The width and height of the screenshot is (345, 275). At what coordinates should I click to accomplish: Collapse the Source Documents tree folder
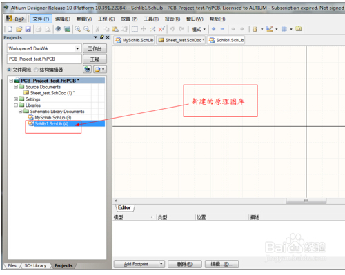click(x=16, y=87)
